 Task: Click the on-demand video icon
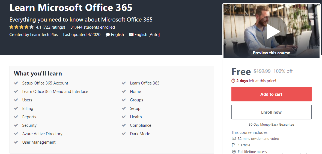(234, 138)
